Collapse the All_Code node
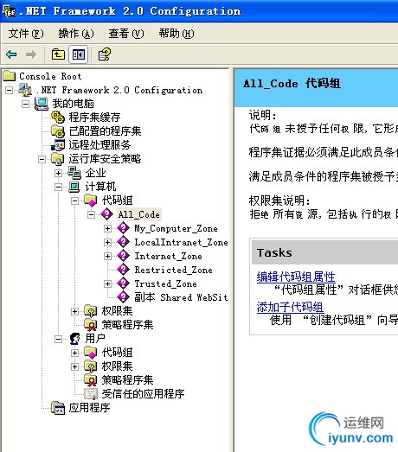398x452 pixels. pyautogui.click(x=91, y=214)
